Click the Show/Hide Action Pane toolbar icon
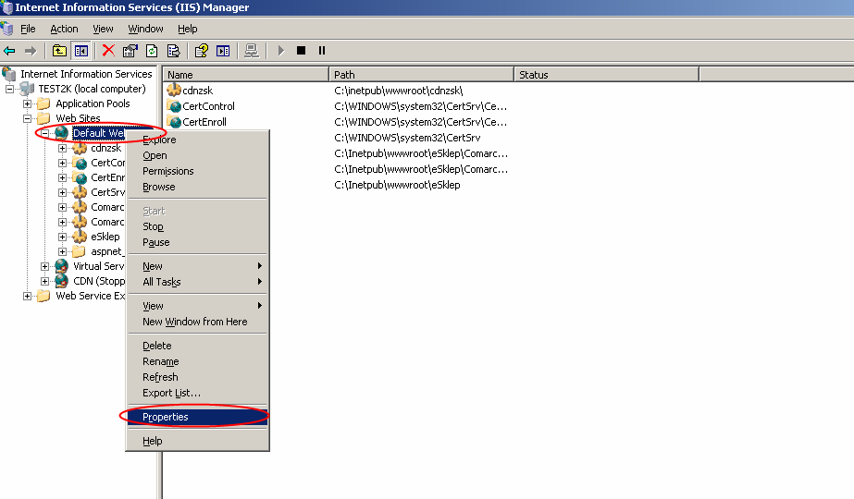Viewport: 854px width, 499px height. 223,51
